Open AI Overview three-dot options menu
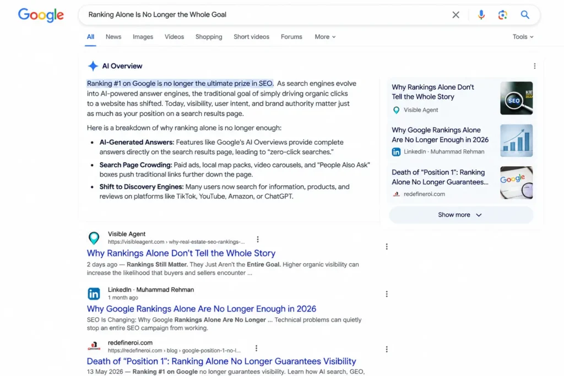 534,66
